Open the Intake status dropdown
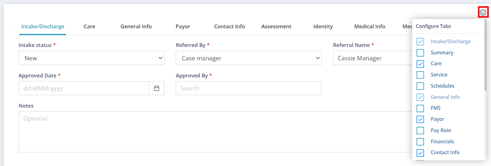The image size is (491, 166). tap(91, 58)
